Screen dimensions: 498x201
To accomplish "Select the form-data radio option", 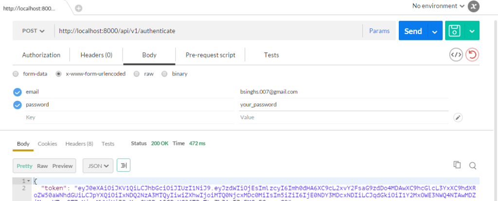I will [x=16, y=74].
